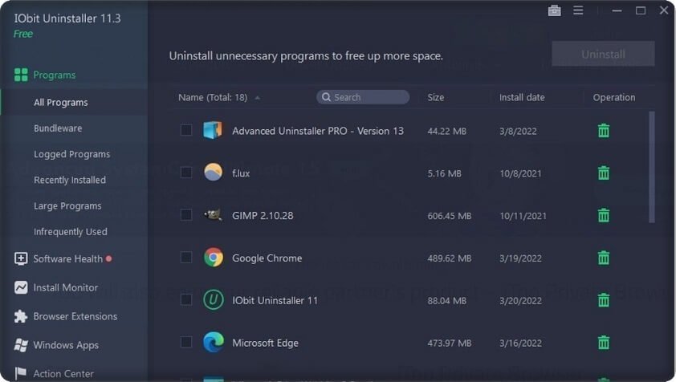Check the Microsoft Edge checkbox

[186, 342]
